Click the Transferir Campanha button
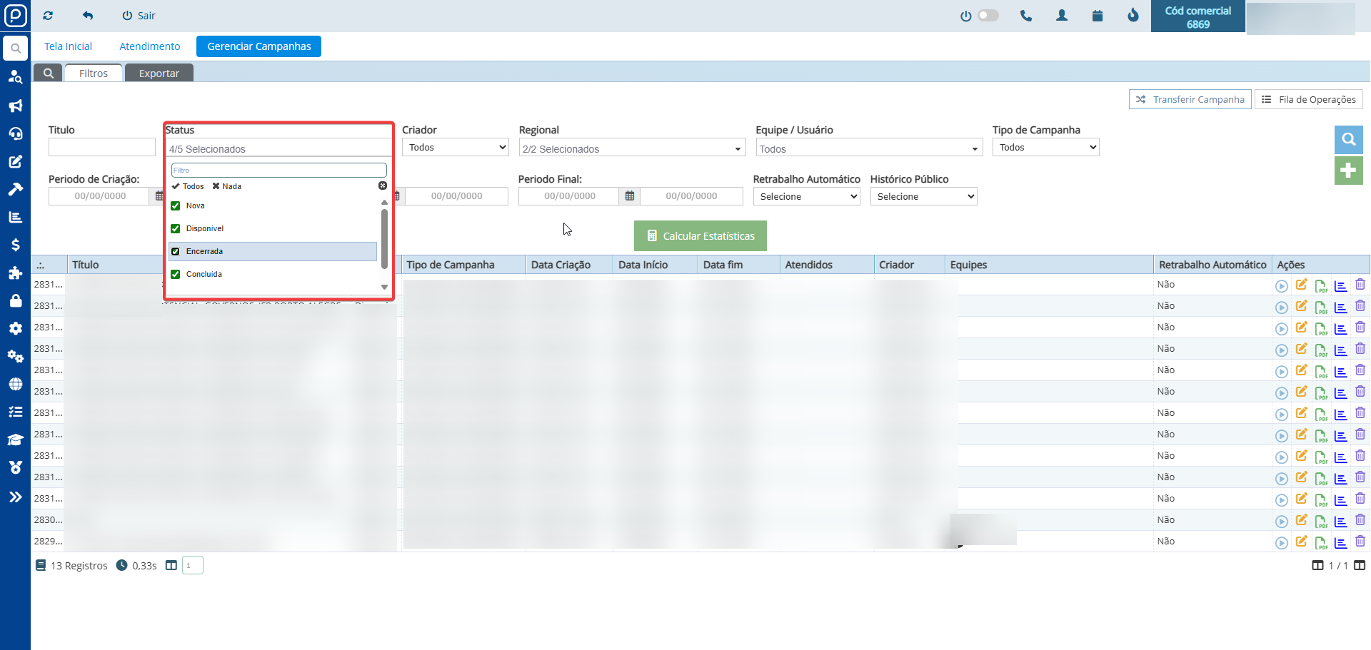The width and height of the screenshot is (1371, 650). coord(1190,100)
